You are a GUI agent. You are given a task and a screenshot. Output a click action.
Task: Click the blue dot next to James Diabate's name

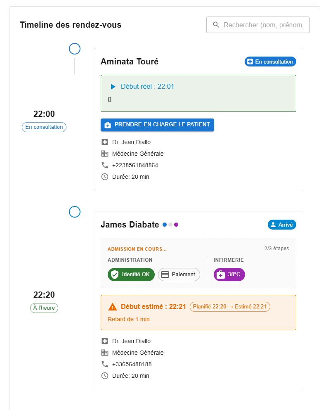(x=165, y=225)
